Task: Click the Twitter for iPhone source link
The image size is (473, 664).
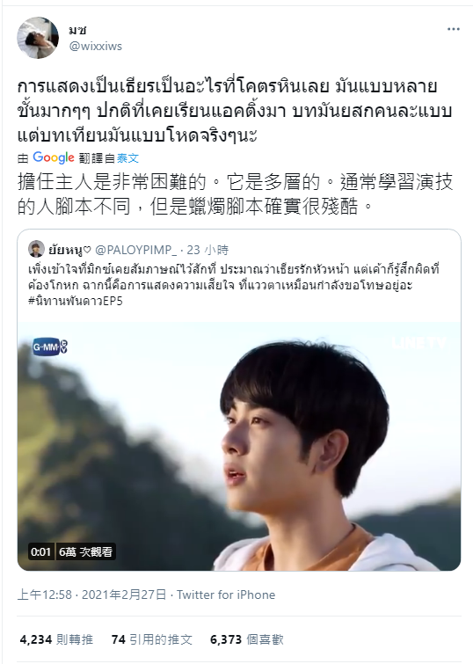Action: pos(226,595)
